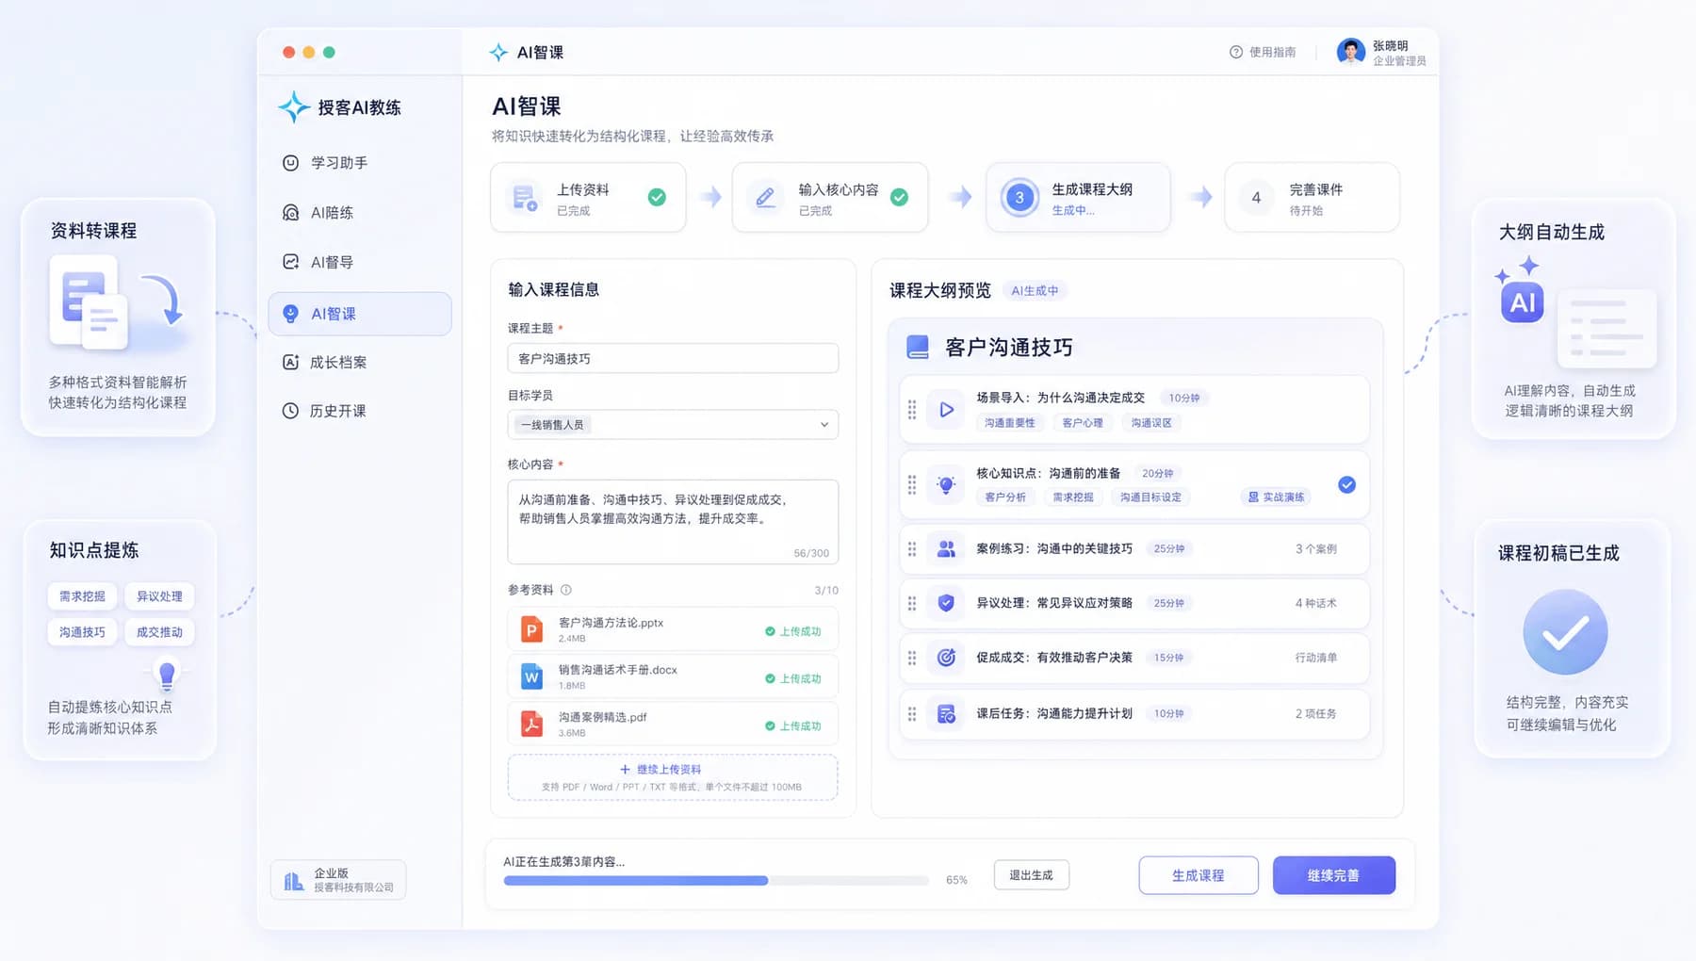Image resolution: width=1696 pixels, height=961 pixels.
Task: Click the 使用指南 help icon
Action: tap(1235, 52)
